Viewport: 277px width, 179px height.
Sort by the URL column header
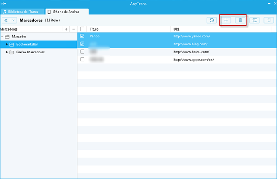221,29
